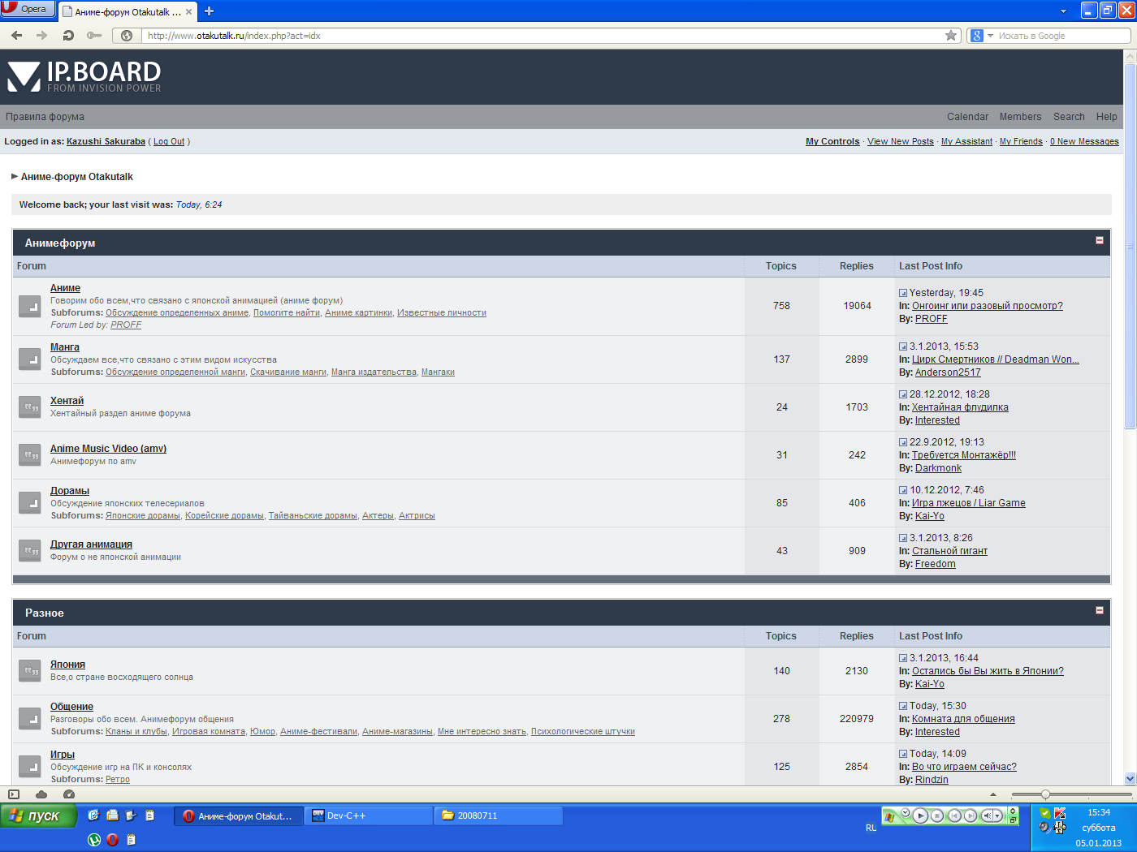
Task: Click the password manager key icon
Action: click(94, 36)
